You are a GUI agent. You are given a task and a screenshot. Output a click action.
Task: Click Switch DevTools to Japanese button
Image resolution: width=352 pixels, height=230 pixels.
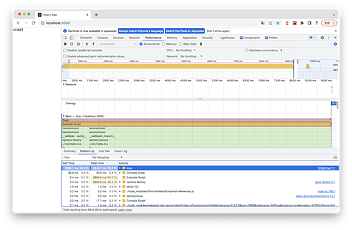[x=185, y=31]
